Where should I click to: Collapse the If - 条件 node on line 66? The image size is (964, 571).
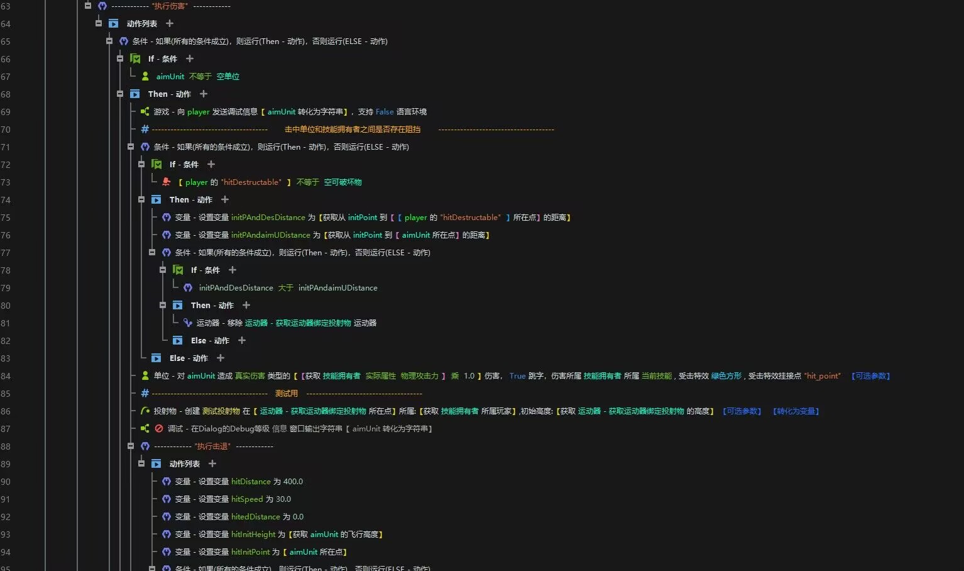tap(120, 58)
